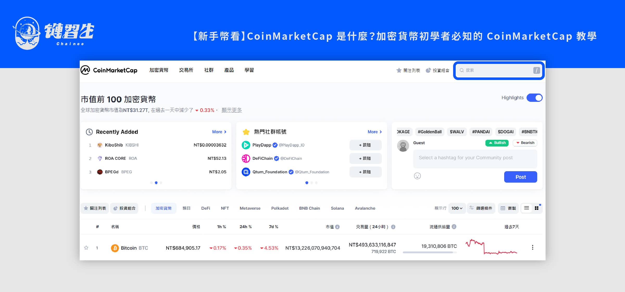Click the BPEGd coin icon
The height and width of the screenshot is (292, 625).
pyautogui.click(x=100, y=172)
